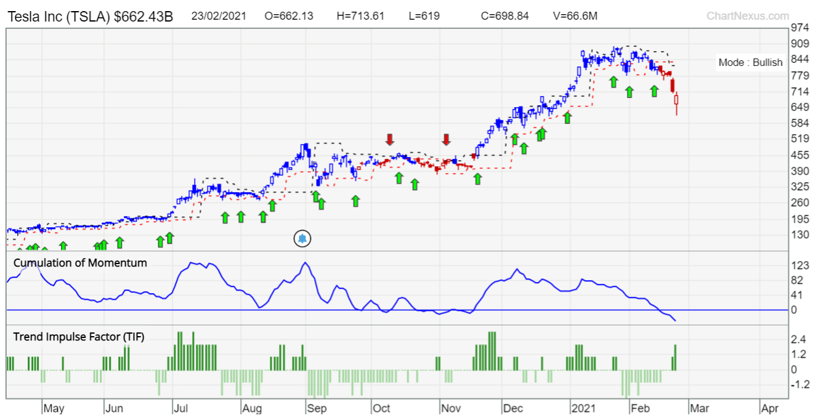The width and height of the screenshot is (826, 418).
Task: Click the Apr label on the time axis
Action: pos(770,408)
